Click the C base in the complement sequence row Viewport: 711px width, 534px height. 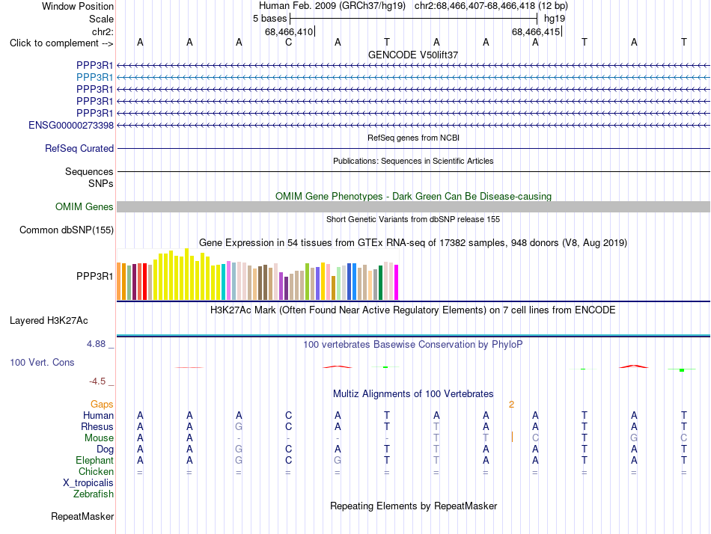click(x=288, y=43)
